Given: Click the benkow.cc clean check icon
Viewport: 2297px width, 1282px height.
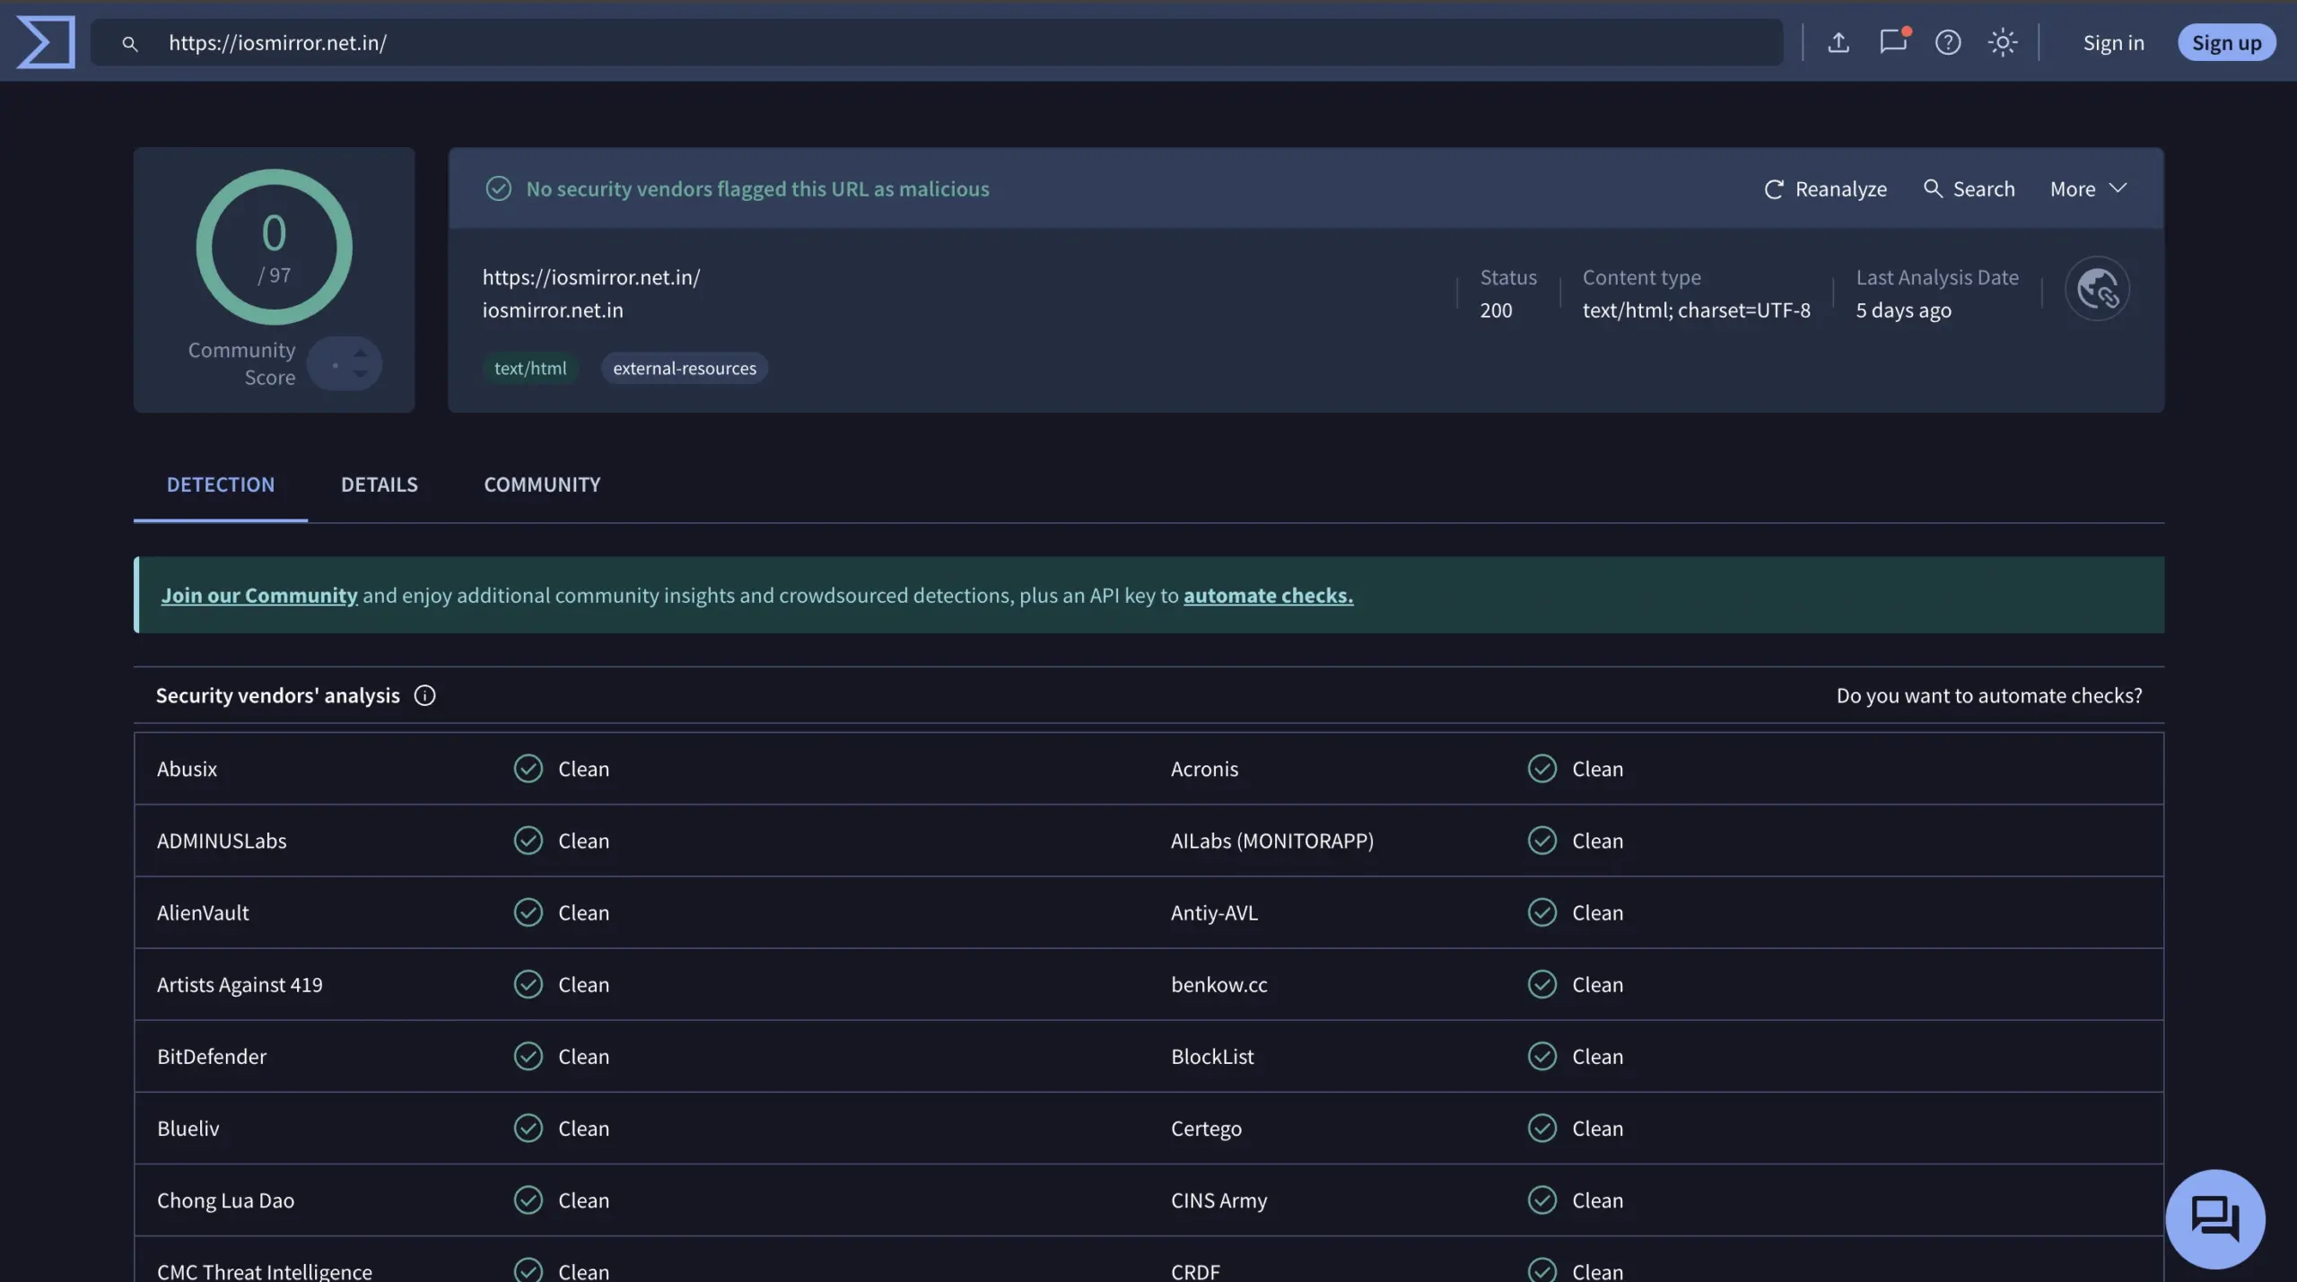Looking at the screenshot, I should (x=1542, y=984).
